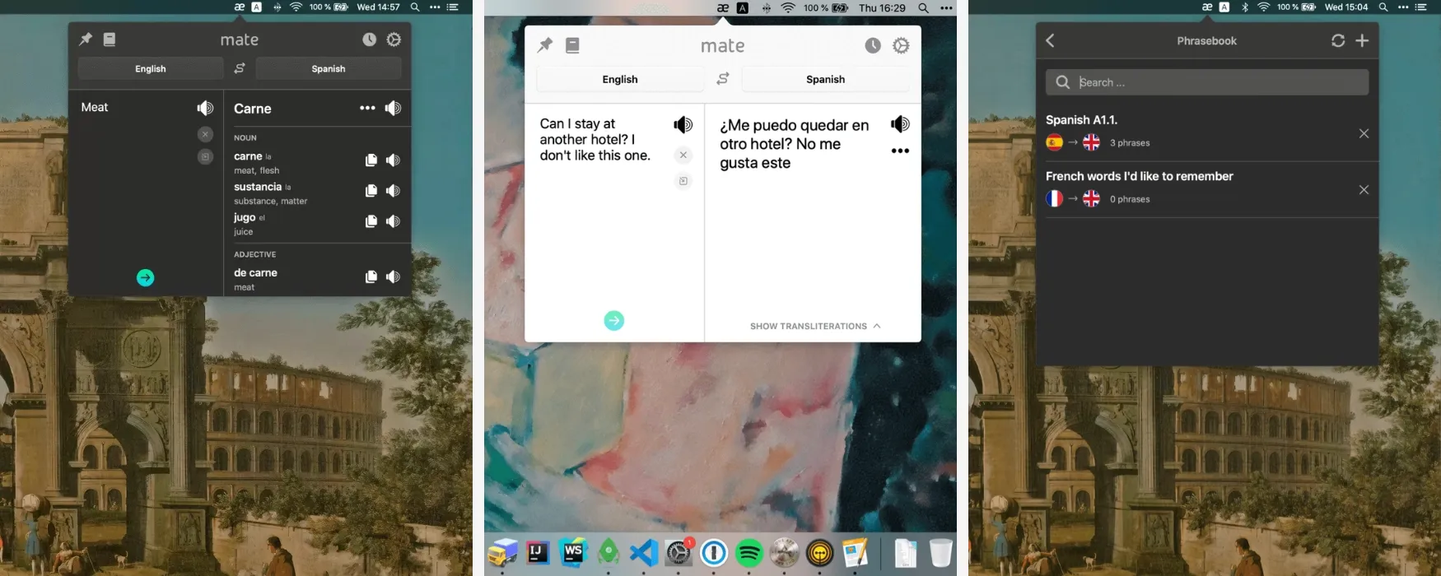Viewport: 1441px width, 576px height.
Task: Select Spanish target language in light window
Action: pos(825,79)
